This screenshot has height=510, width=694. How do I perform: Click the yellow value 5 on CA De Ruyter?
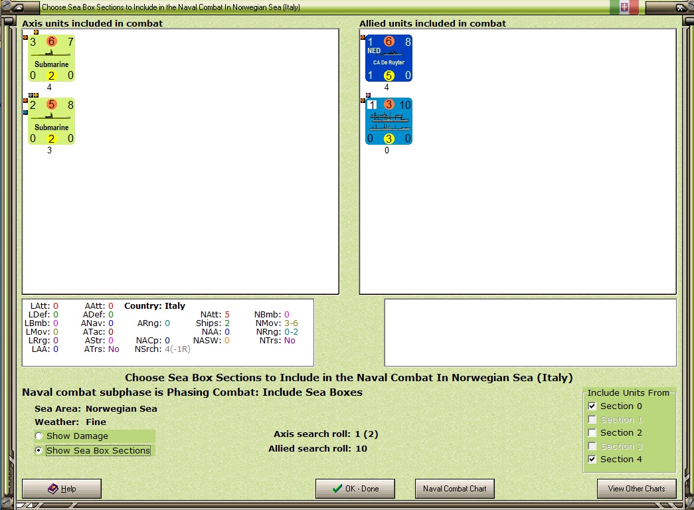389,76
